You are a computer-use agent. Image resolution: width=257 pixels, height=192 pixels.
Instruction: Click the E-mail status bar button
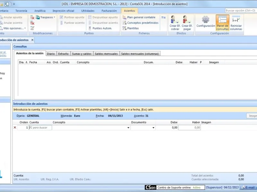[248, 188]
